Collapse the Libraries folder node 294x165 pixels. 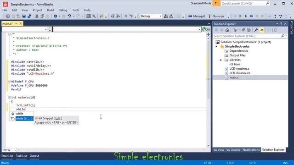(x=220, y=60)
